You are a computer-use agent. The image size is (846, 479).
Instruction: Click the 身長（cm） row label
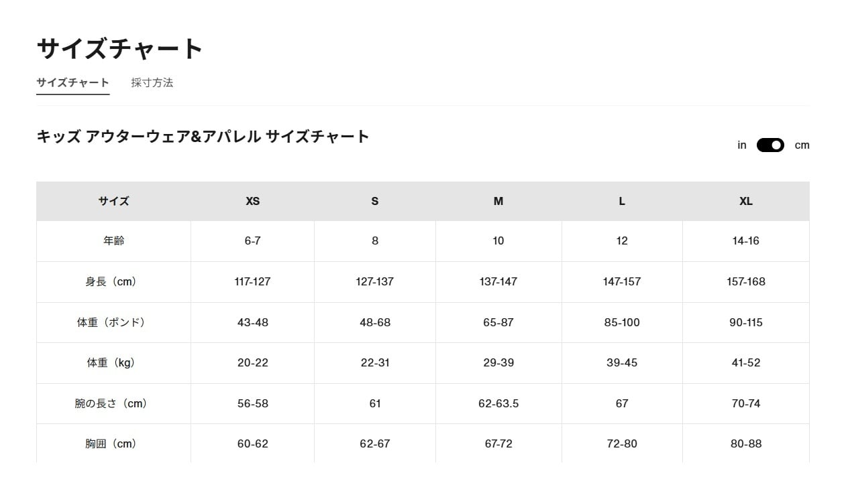(x=113, y=282)
